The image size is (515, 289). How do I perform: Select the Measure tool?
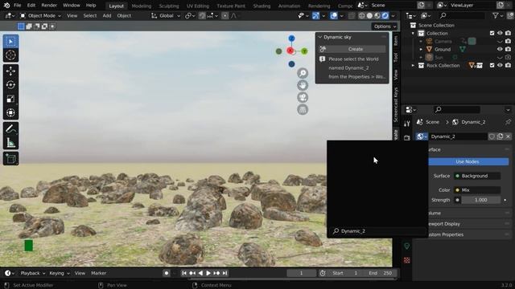click(10, 142)
